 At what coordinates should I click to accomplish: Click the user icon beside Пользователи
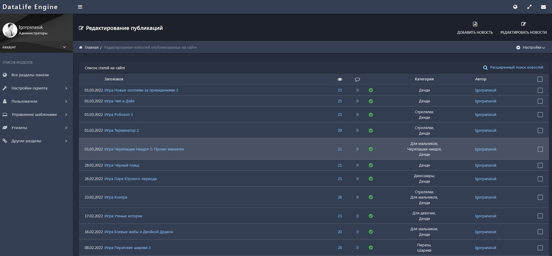[x=5, y=101]
